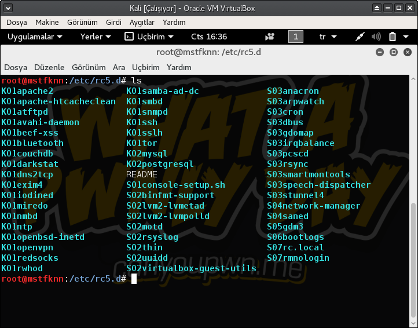Expand the Yerler places menu
The image size is (418, 328).
tap(96, 37)
